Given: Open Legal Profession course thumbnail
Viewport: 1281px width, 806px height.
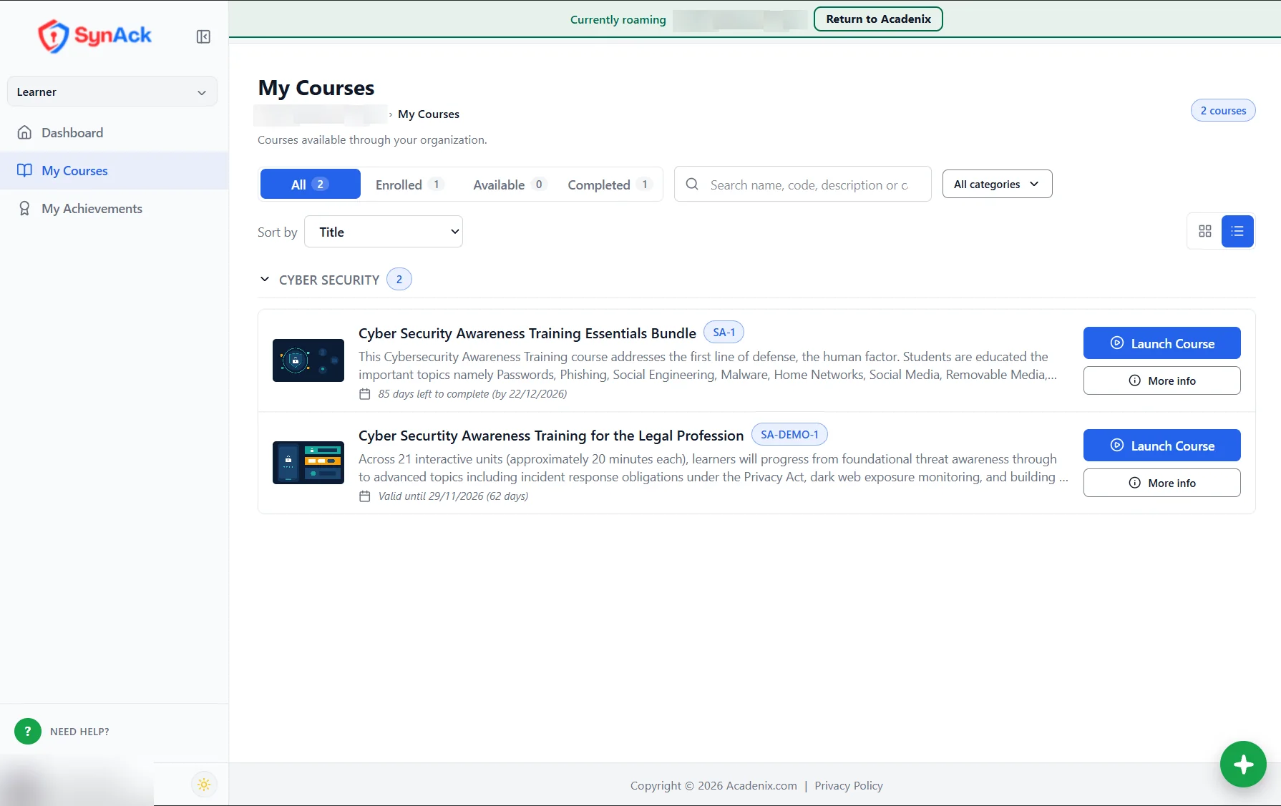Looking at the screenshot, I should (308, 463).
